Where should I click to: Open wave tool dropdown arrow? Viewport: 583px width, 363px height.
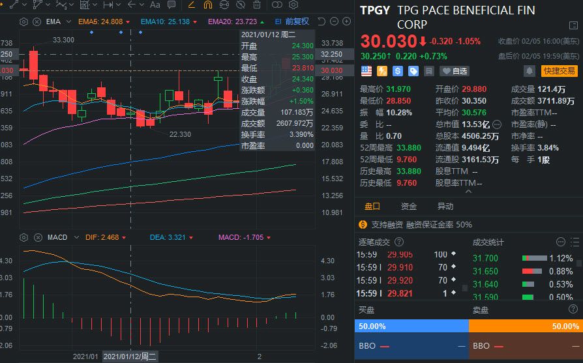tap(72, 5)
